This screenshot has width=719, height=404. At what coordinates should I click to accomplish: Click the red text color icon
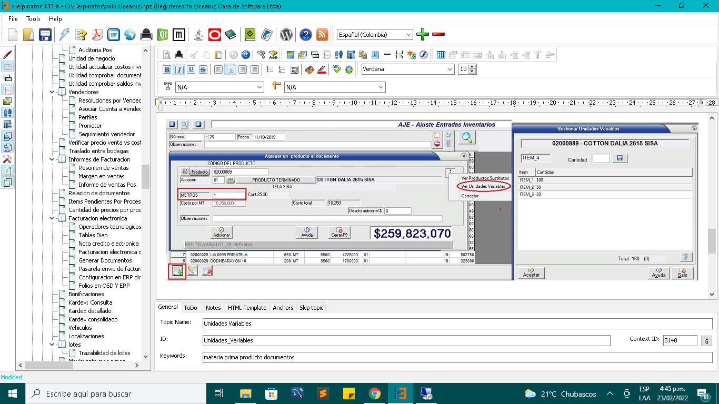322,69
